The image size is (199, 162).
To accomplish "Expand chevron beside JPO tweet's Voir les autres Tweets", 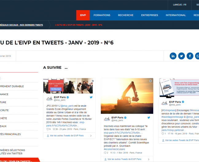I will (x=91, y=136).
